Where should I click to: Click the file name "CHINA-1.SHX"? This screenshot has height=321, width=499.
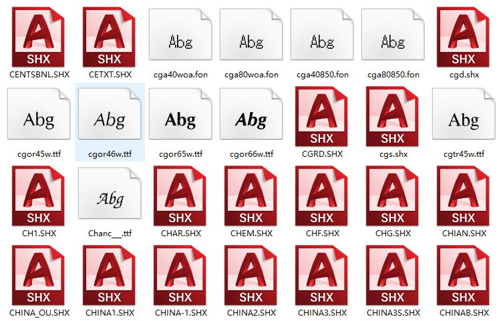tap(181, 313)
